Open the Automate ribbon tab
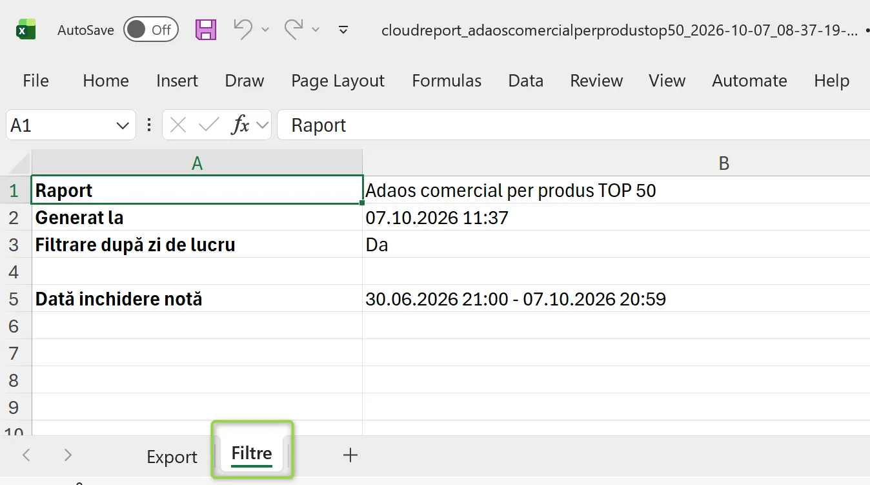This screenshot has width=870, height=485. pos(749,81)
